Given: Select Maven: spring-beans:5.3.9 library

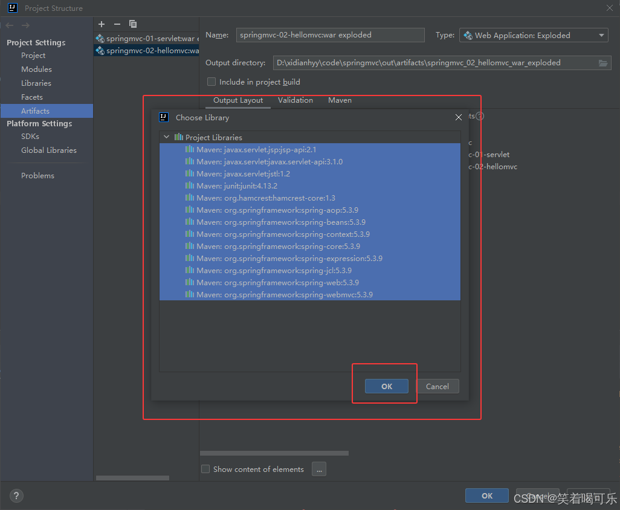Looking at the screenshot, I should [x=310, y=222].
